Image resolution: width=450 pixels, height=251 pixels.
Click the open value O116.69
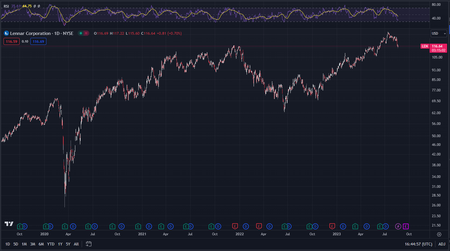click(101, 33)
